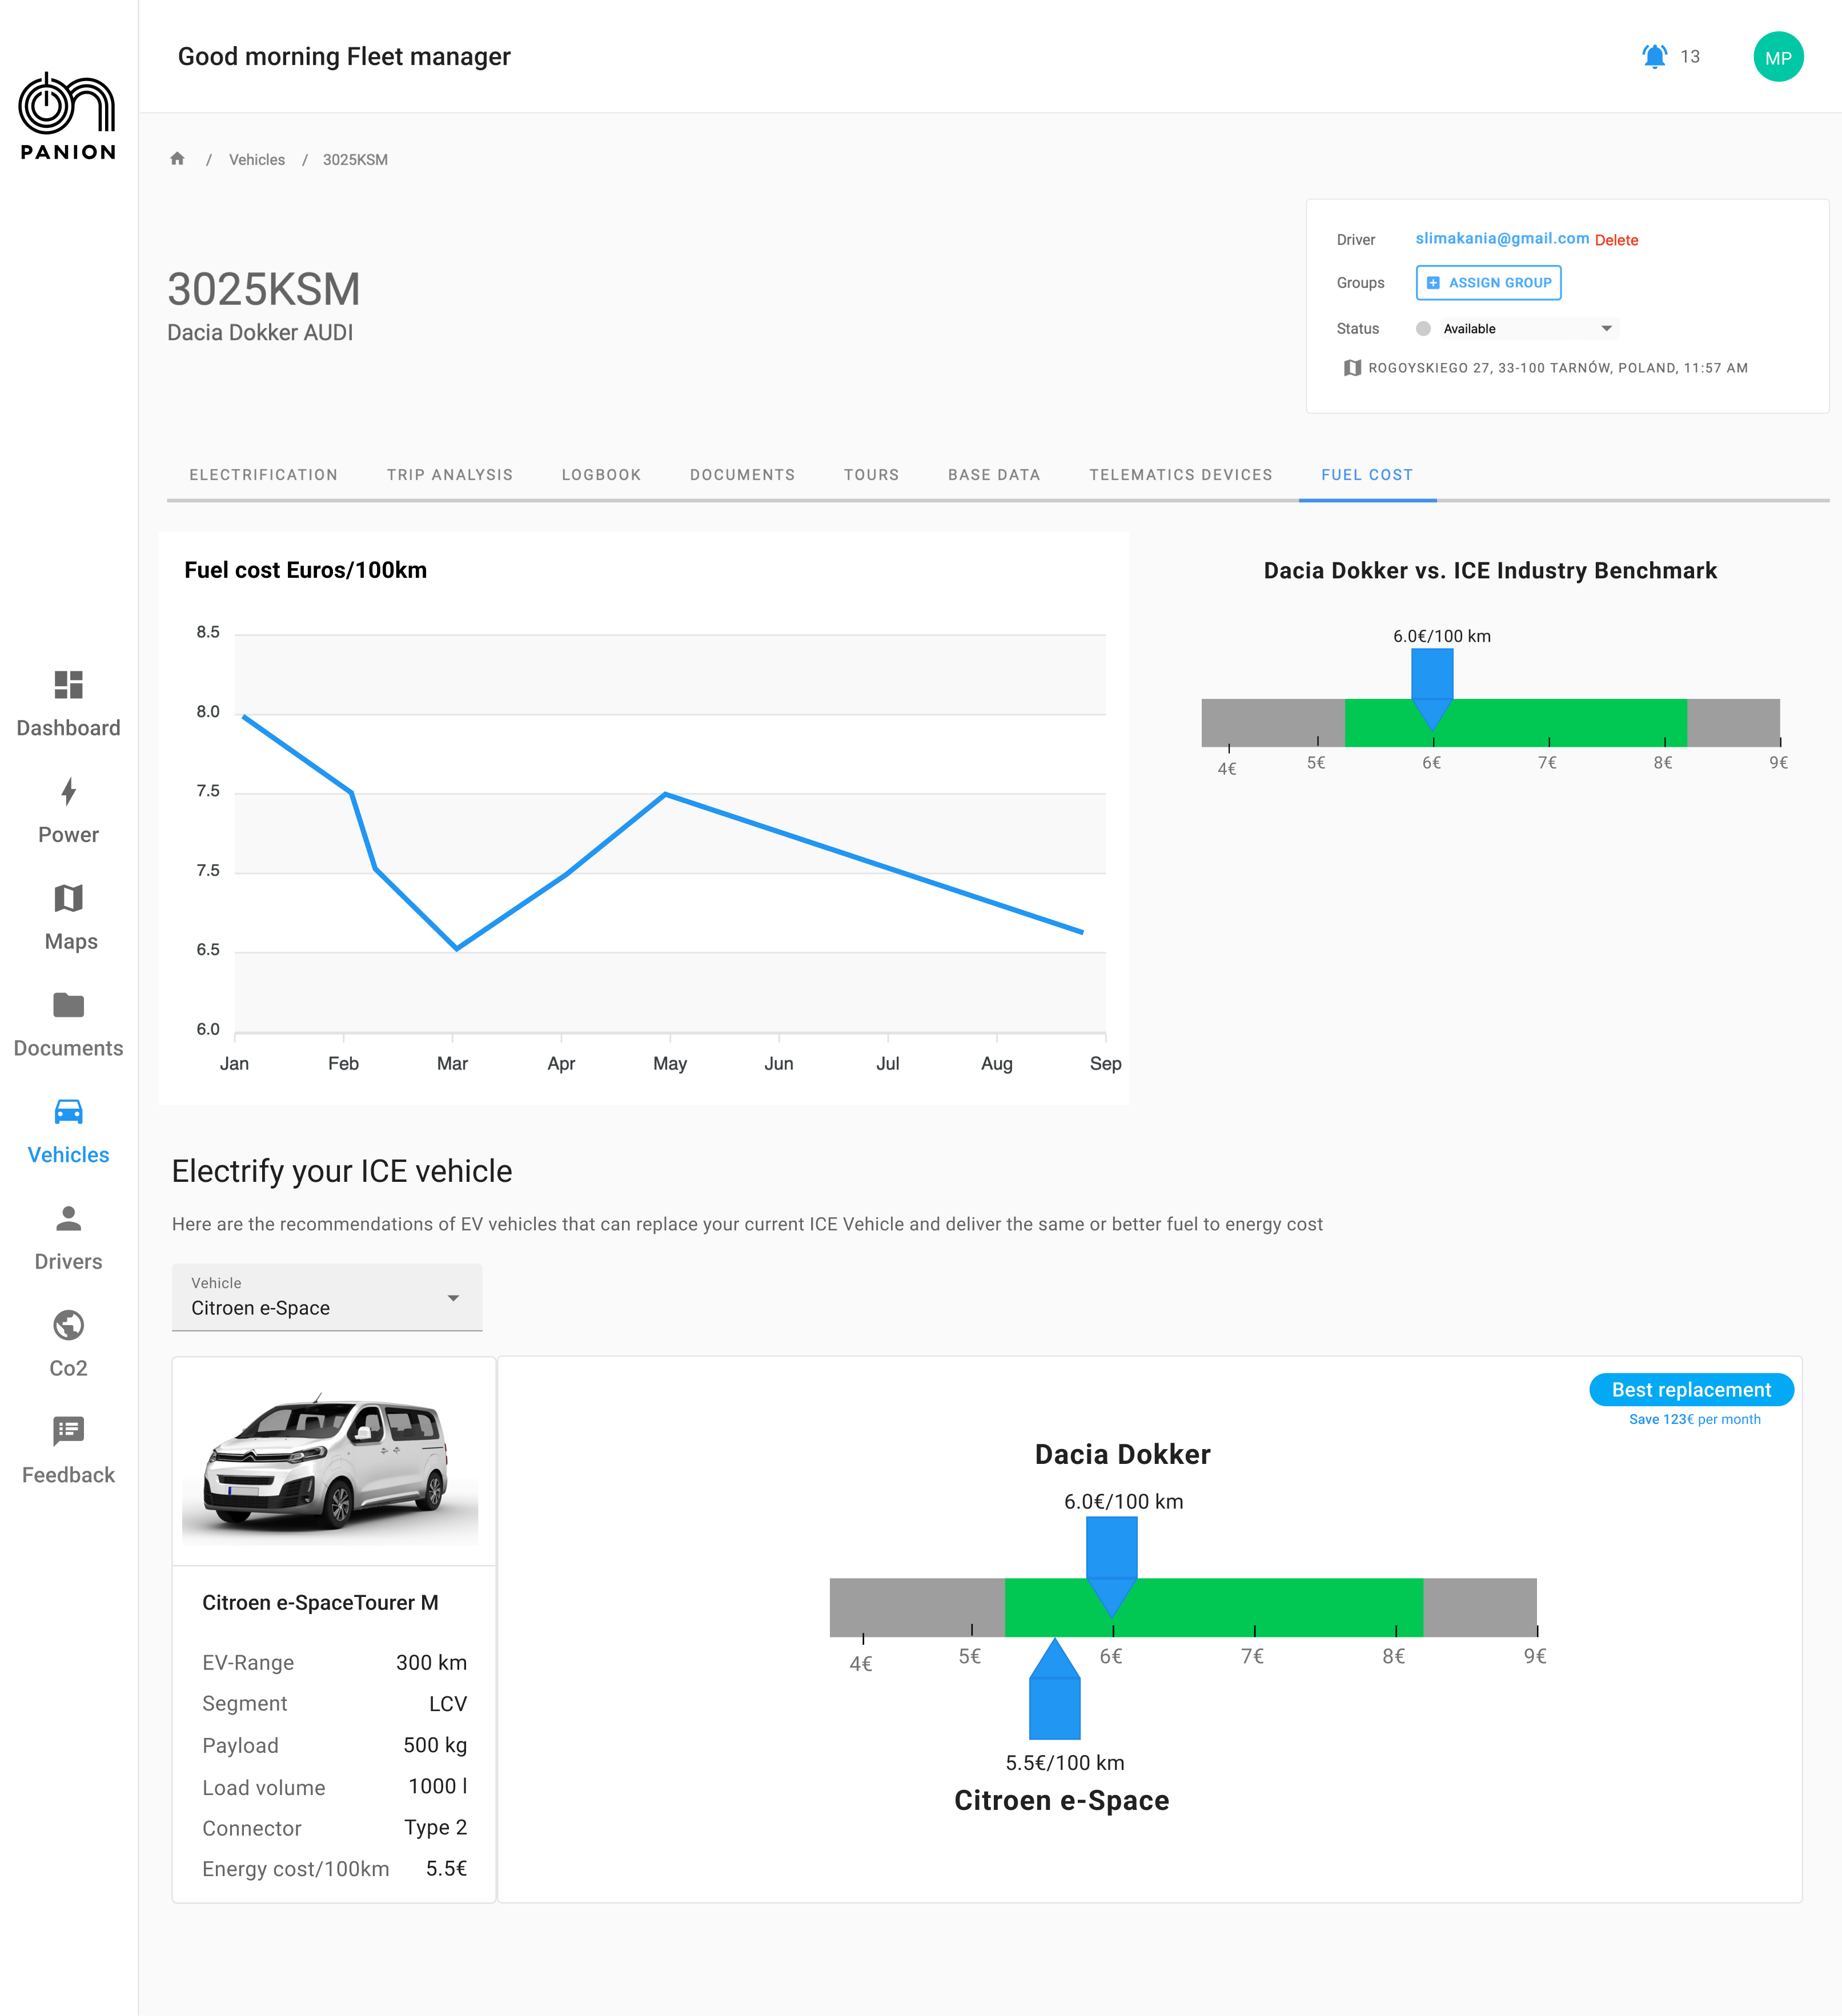Click the Segment LCV value
The height and width of the screenshot is (2016, 1842).
447,1703
